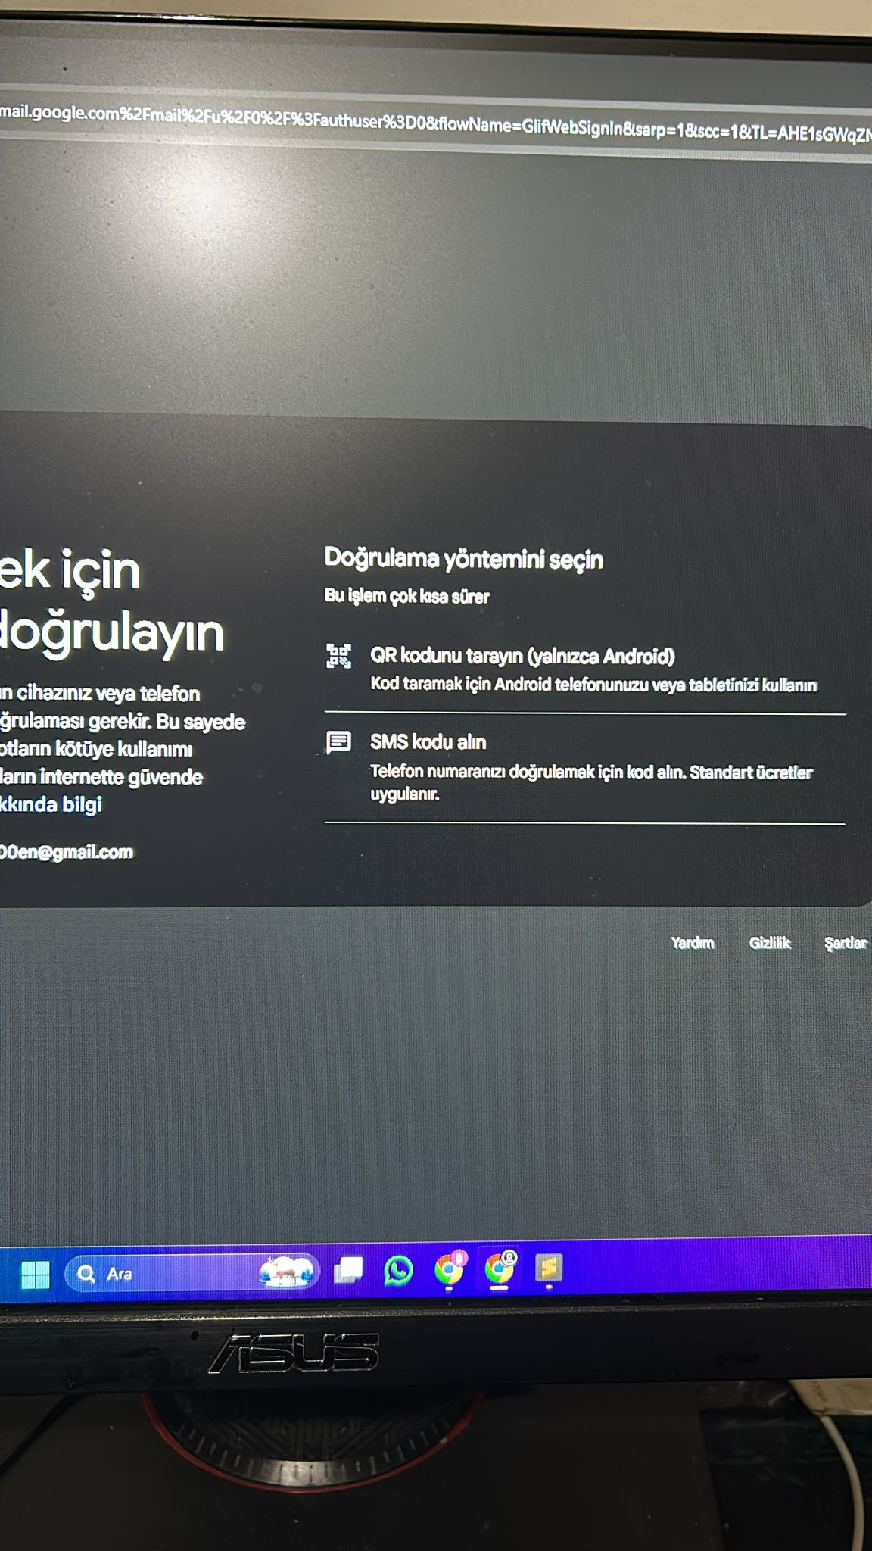This screenshot has width=872, height=1551.
Task: Click the 'Bu işlem çok kısa sürer' text
Action: point(407,596)
